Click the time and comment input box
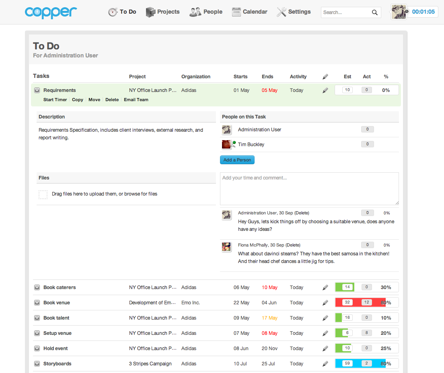Image resolution: width=444 pixels, height=373 pixels. click(x=309, y=188)
